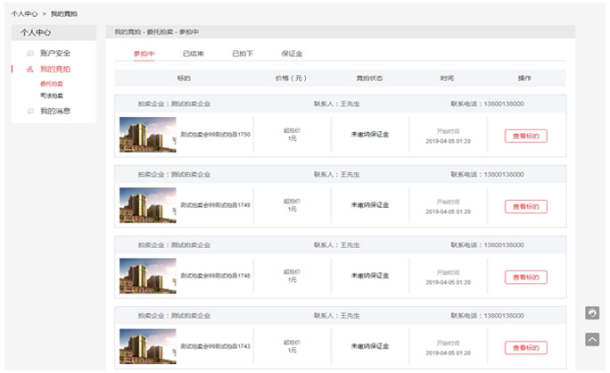610x373 pixels.
Task: Click the customer service floating icon
Action: [591, 312]
